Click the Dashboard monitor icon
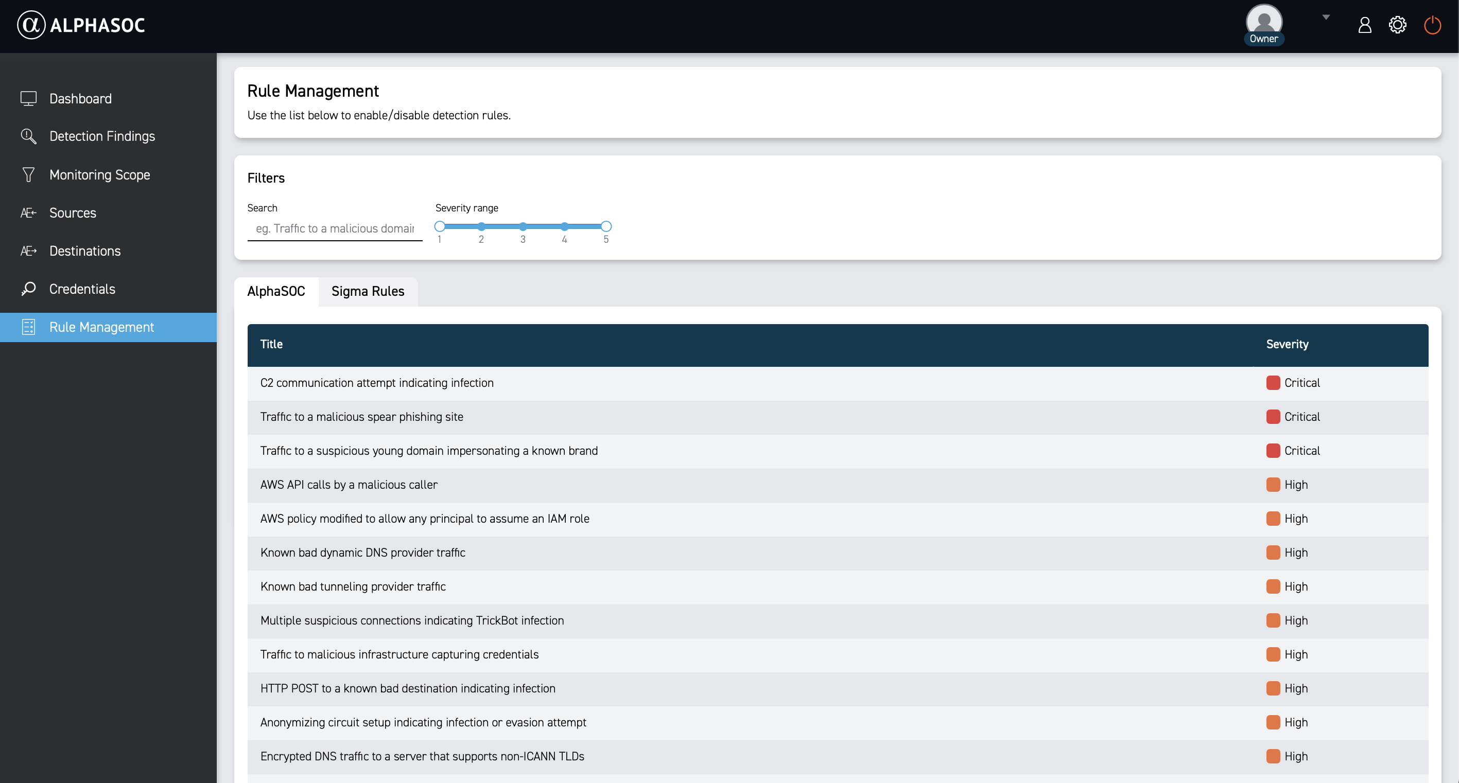Viewport: 1459px width, 783px height. pyautogui.click(x=28, y=98)
